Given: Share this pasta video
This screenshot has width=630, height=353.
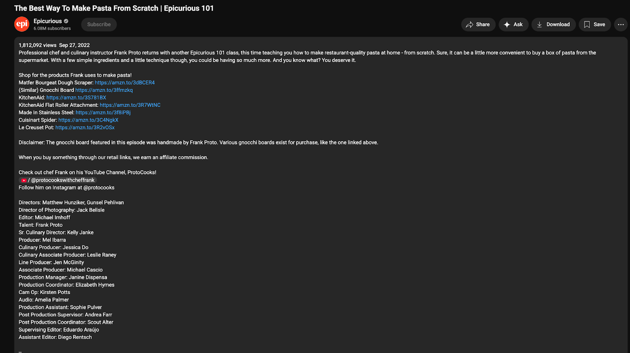Looking at the screenshot, I should [478, 24].
